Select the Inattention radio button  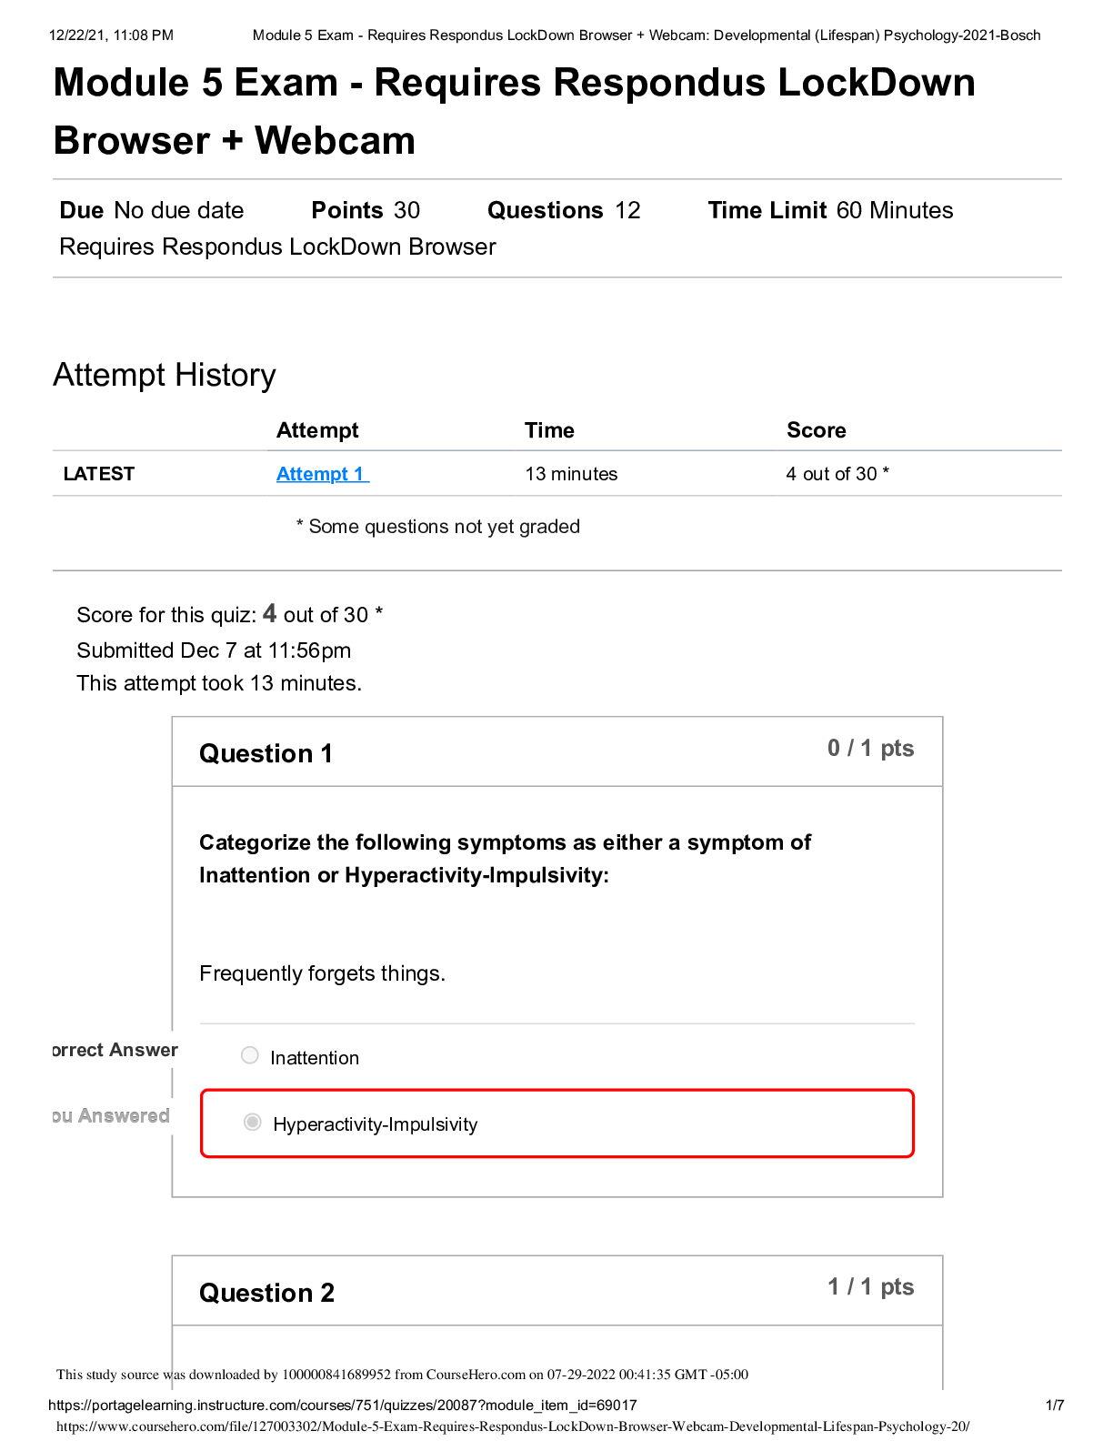coord(250,1055)
